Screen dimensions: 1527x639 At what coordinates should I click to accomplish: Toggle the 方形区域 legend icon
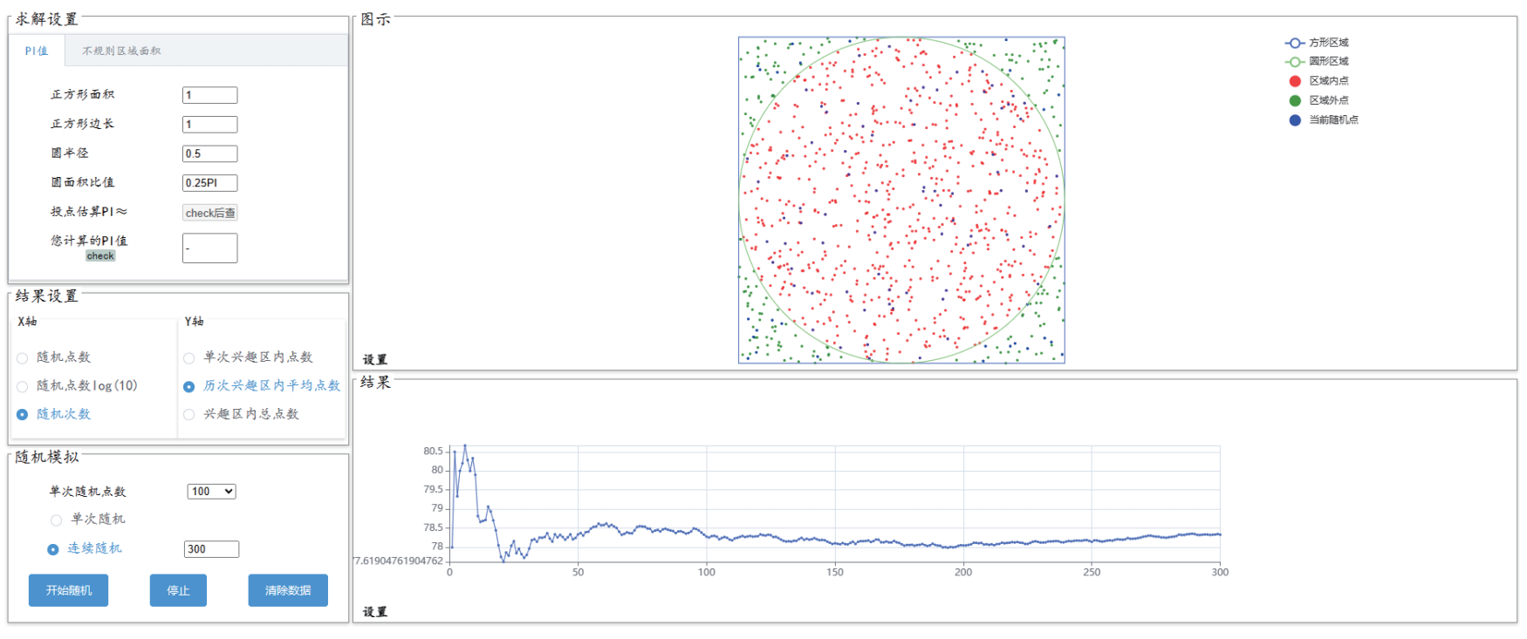[x=1295, y=43]
